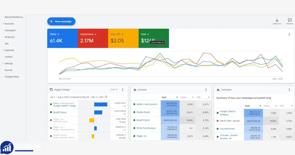Click green status dot for BuzzFit Gyms change

click(51, 112)
